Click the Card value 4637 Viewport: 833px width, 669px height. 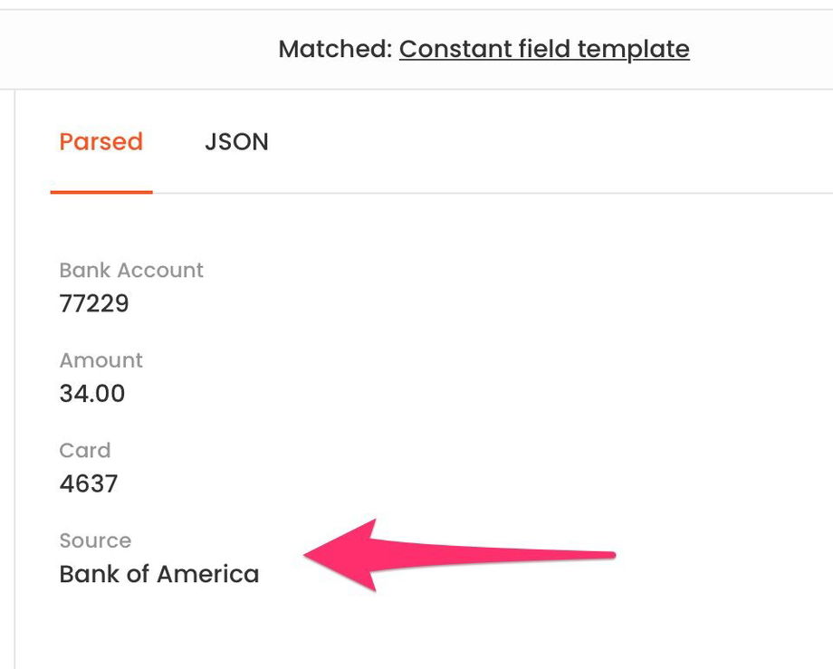tap(89, 483)
